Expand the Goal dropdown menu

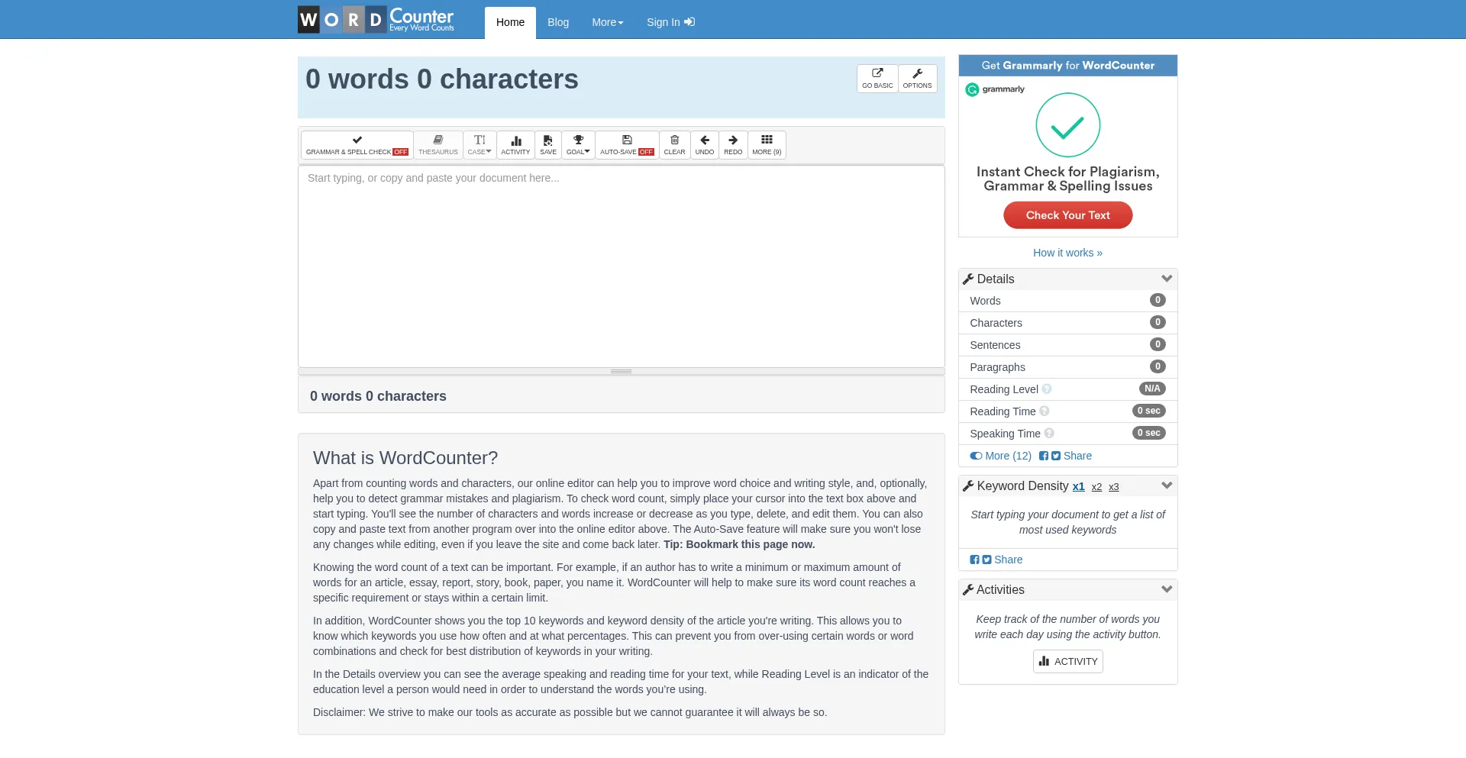pyautogui.click(x=578, y=144)
